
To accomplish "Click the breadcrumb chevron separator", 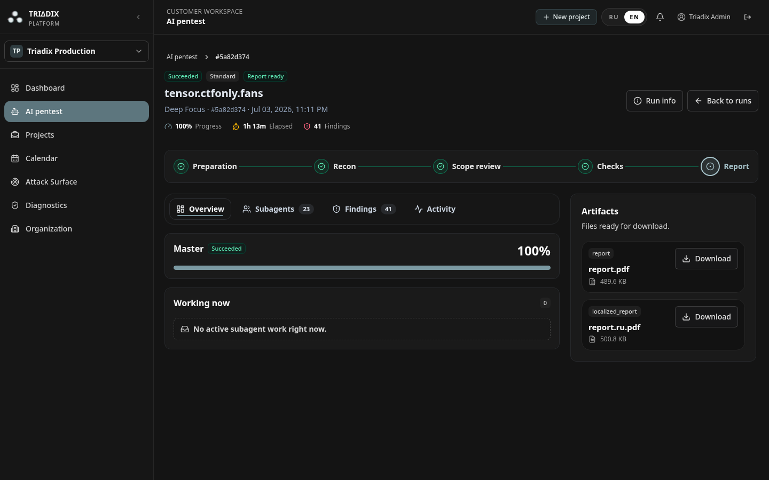I will 206,57.
